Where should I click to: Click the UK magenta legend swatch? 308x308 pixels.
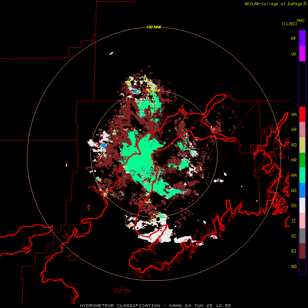click(x=302, y=54)
